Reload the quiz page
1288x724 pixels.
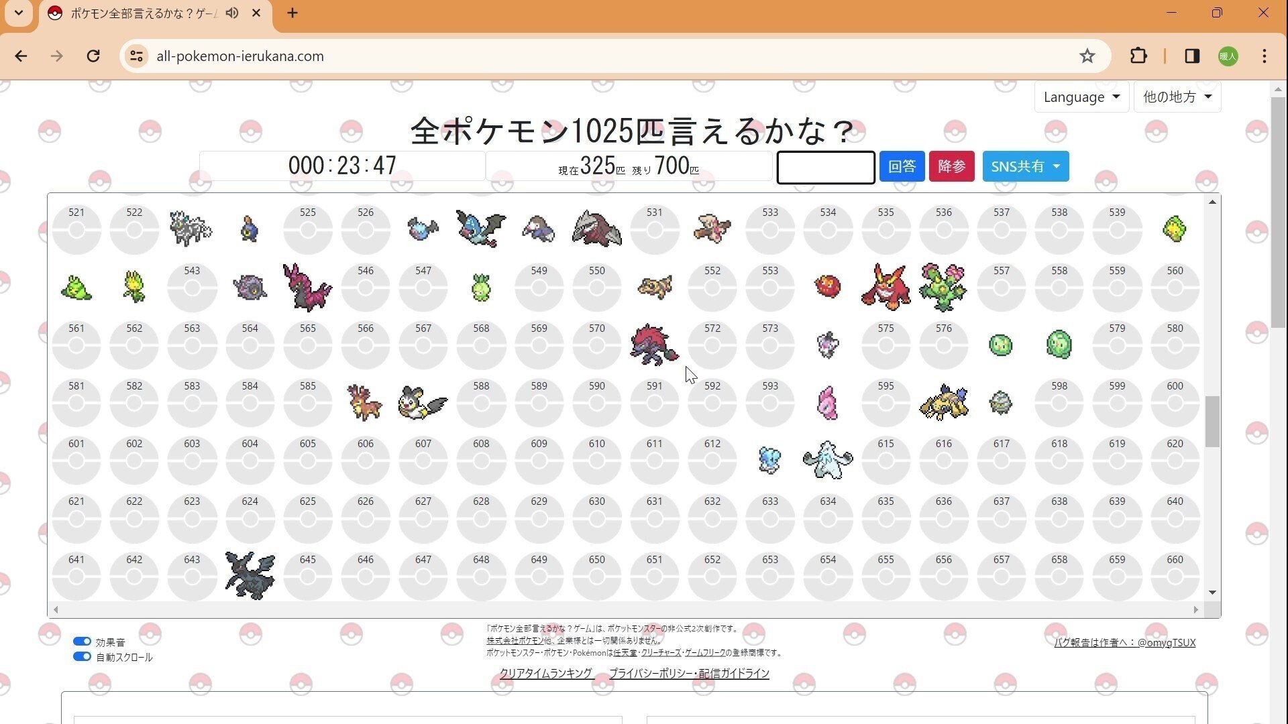(93, 56)
